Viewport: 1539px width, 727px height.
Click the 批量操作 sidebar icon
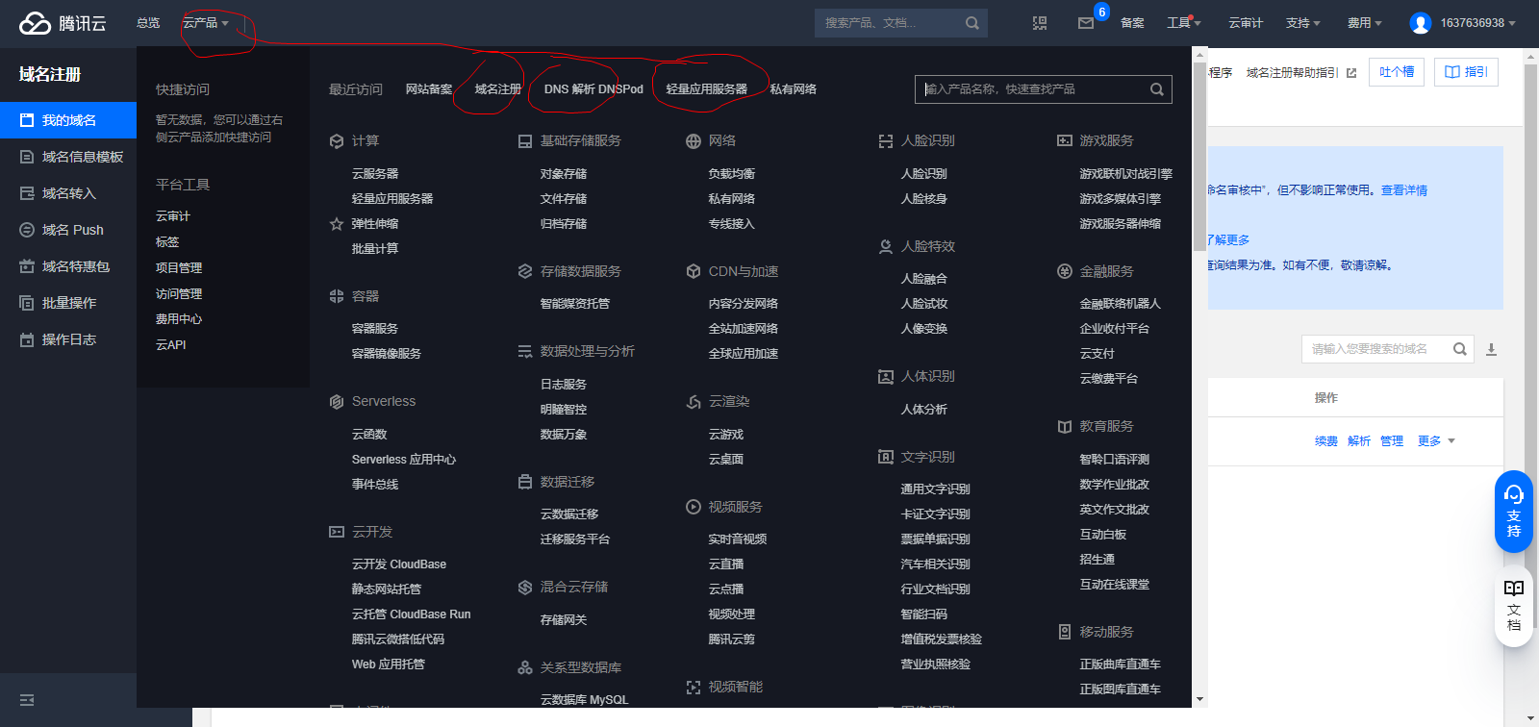(x=27, y=303)
